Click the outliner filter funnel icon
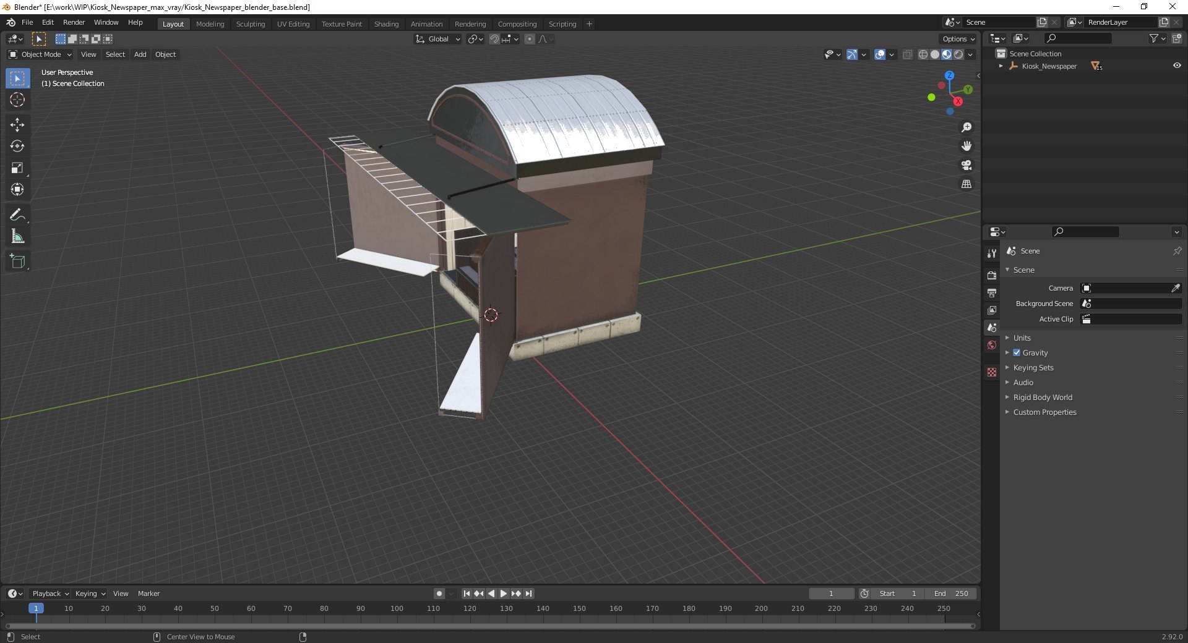Image resolution: width=1188 pixels, height=643 pixels. click(x=1153, y=38)
